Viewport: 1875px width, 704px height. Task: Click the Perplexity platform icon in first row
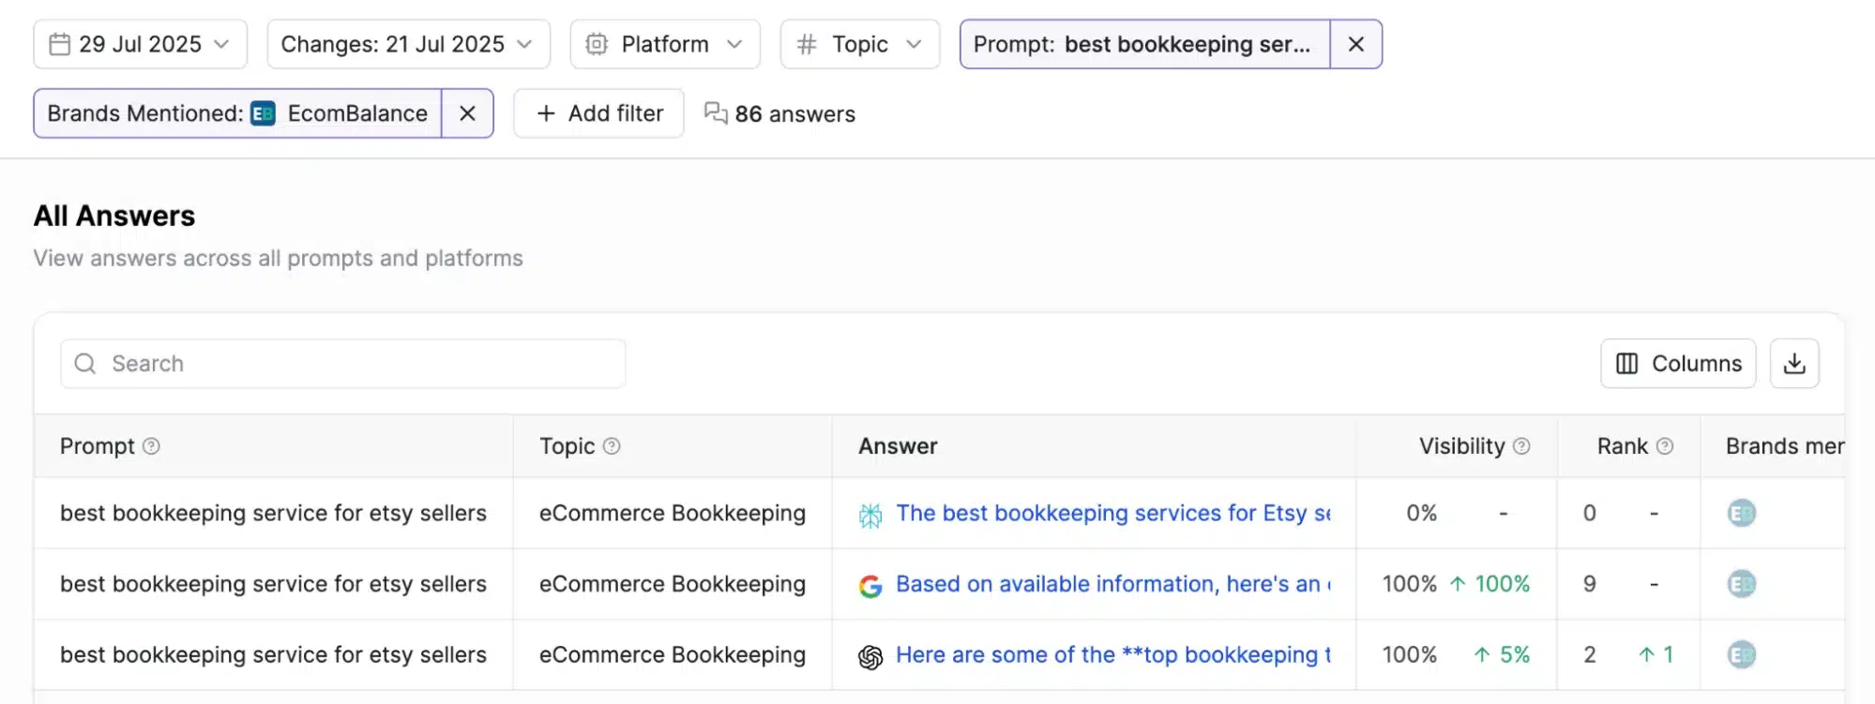[870, 515]
